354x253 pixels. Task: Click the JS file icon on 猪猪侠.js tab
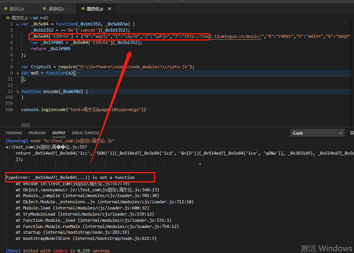coord(44,9)
